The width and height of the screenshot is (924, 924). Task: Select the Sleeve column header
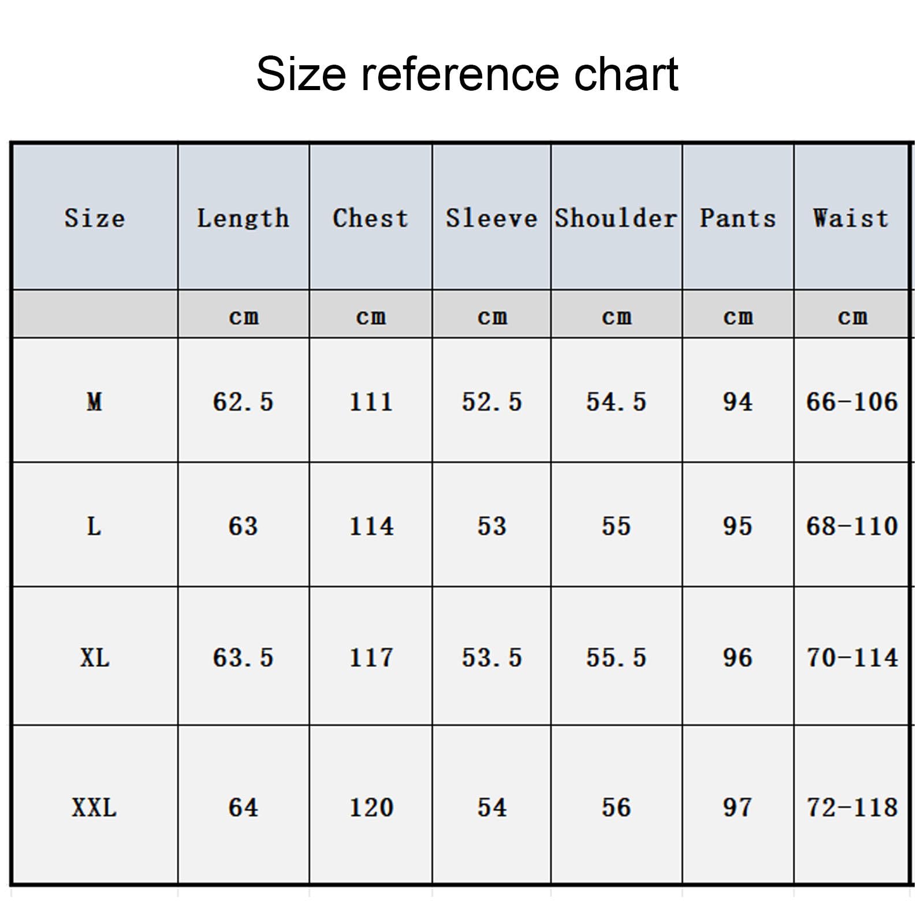pos(491,218)
